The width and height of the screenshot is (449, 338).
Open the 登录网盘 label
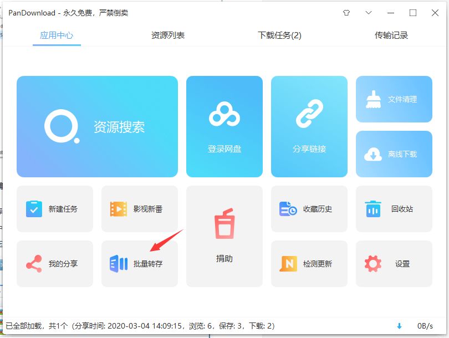[224, 149]
